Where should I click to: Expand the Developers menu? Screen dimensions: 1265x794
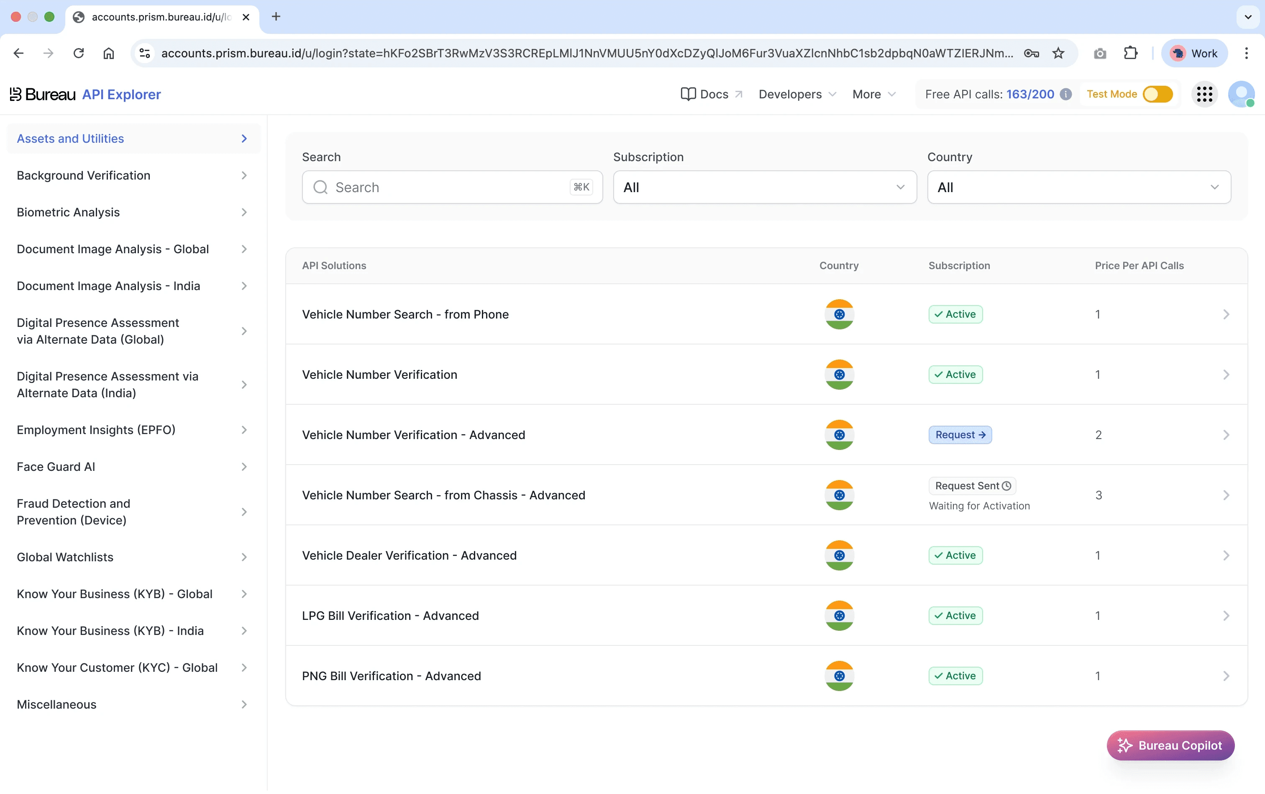797,95
